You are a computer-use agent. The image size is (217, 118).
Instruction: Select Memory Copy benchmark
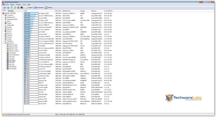tap(13, 49)
